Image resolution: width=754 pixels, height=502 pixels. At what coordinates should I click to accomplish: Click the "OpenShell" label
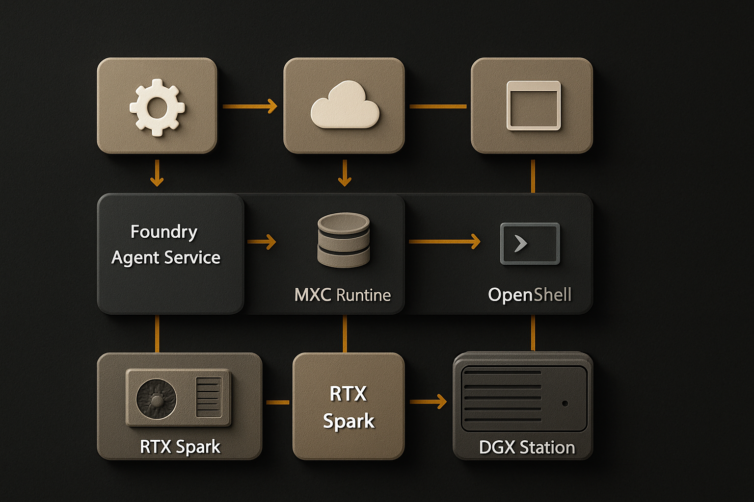point(530,295)
